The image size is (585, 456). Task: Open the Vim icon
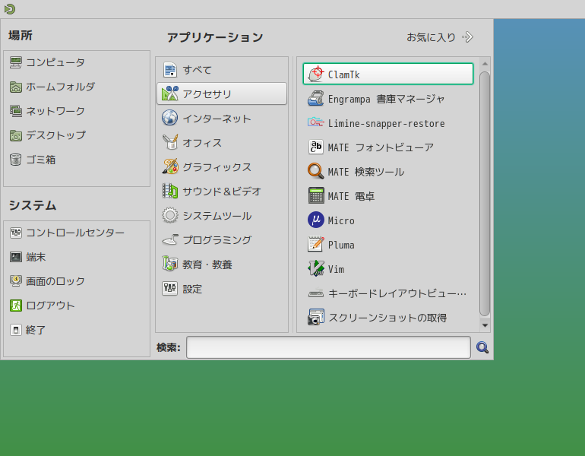click(x=315, y=269)
